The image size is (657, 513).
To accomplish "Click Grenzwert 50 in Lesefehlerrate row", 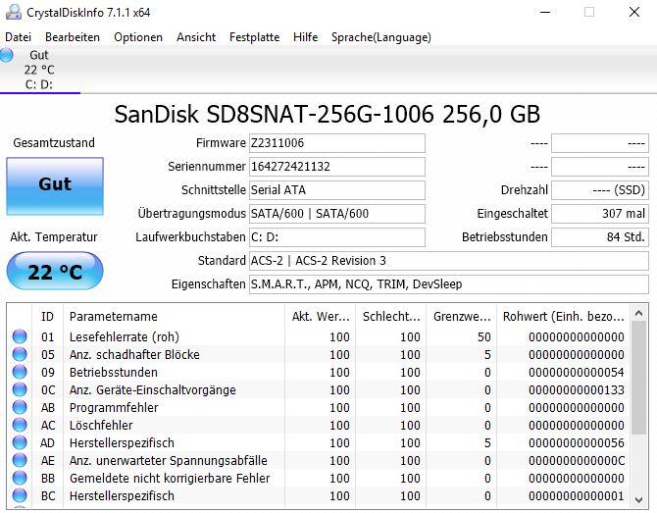I will click(484, 337).
